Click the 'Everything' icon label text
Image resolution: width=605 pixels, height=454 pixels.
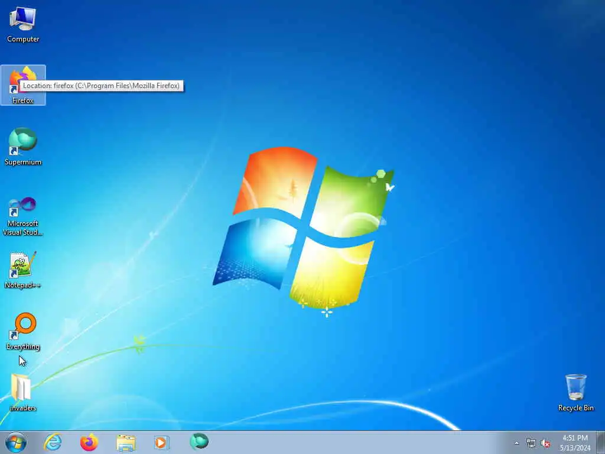click(23, 346)
